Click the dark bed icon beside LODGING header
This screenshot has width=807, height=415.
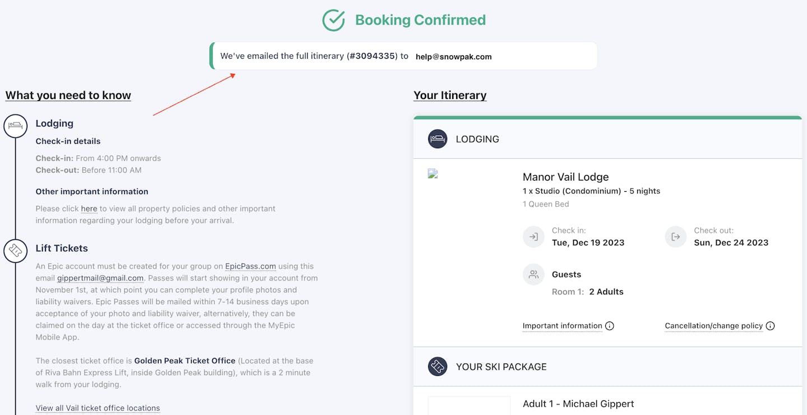tap(438, 139)
